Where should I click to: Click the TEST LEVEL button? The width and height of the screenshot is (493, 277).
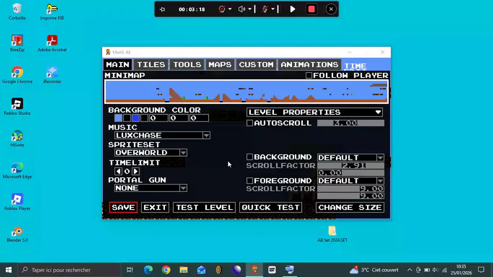204,207
